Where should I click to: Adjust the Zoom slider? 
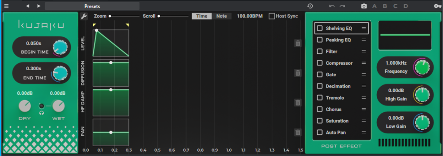(124, 16)
